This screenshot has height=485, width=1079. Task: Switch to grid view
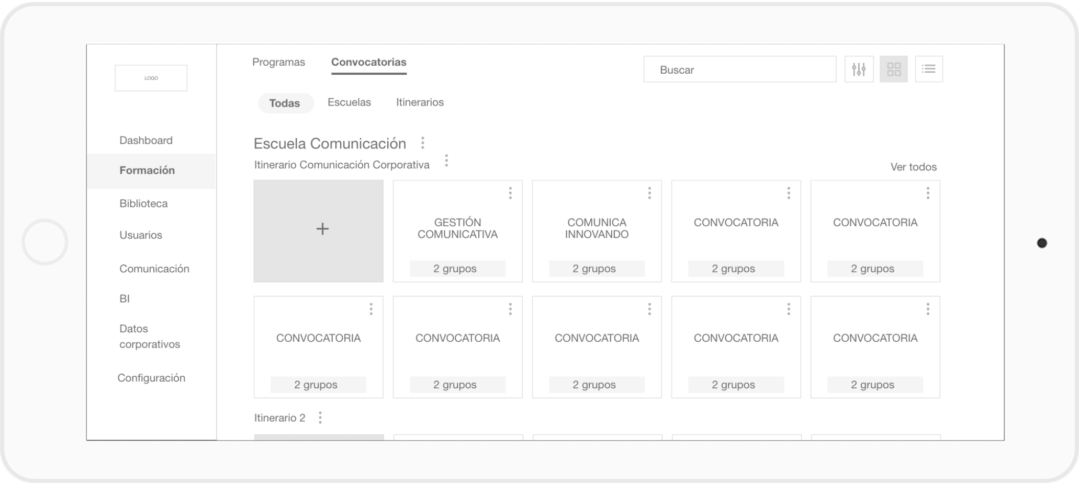[x=893, y=69]
